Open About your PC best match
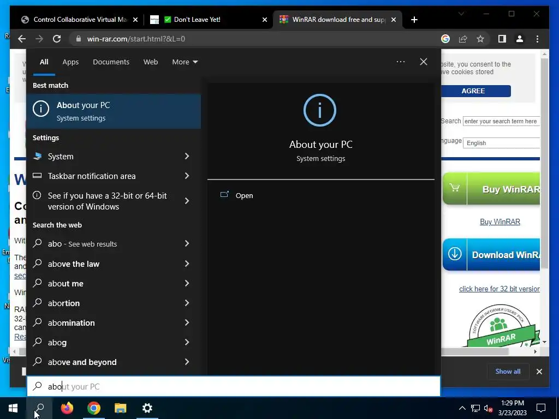The width and height of the screenshot is (559, 419). (114, 111)
